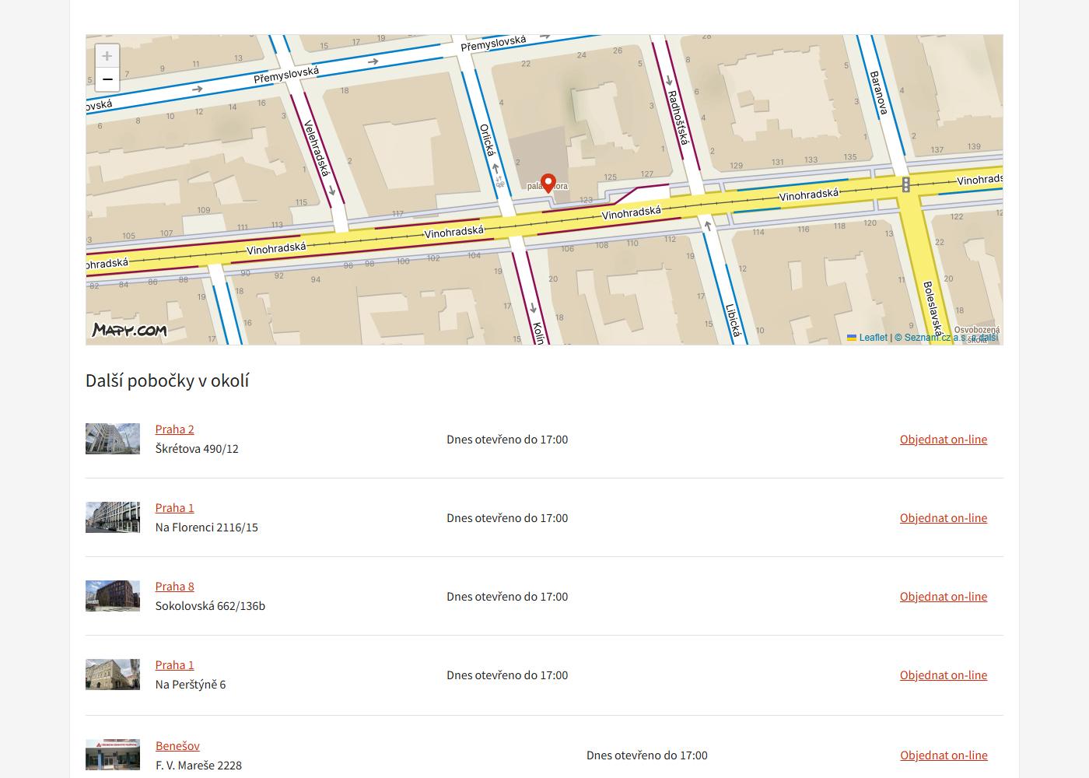Open Praha 2 branch link
The height and width of the screenshot is (778, 1089).
pyautogui.click(x=175, y=429)
